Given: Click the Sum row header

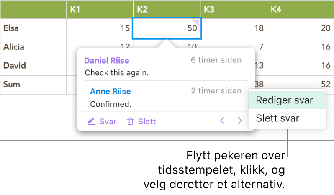Looking at the screenshot, I should pyautogui.click(x=33, y=84).
